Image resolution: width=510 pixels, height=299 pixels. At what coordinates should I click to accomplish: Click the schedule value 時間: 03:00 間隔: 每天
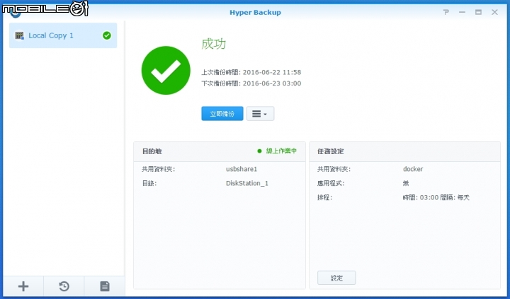click(436, 197)
